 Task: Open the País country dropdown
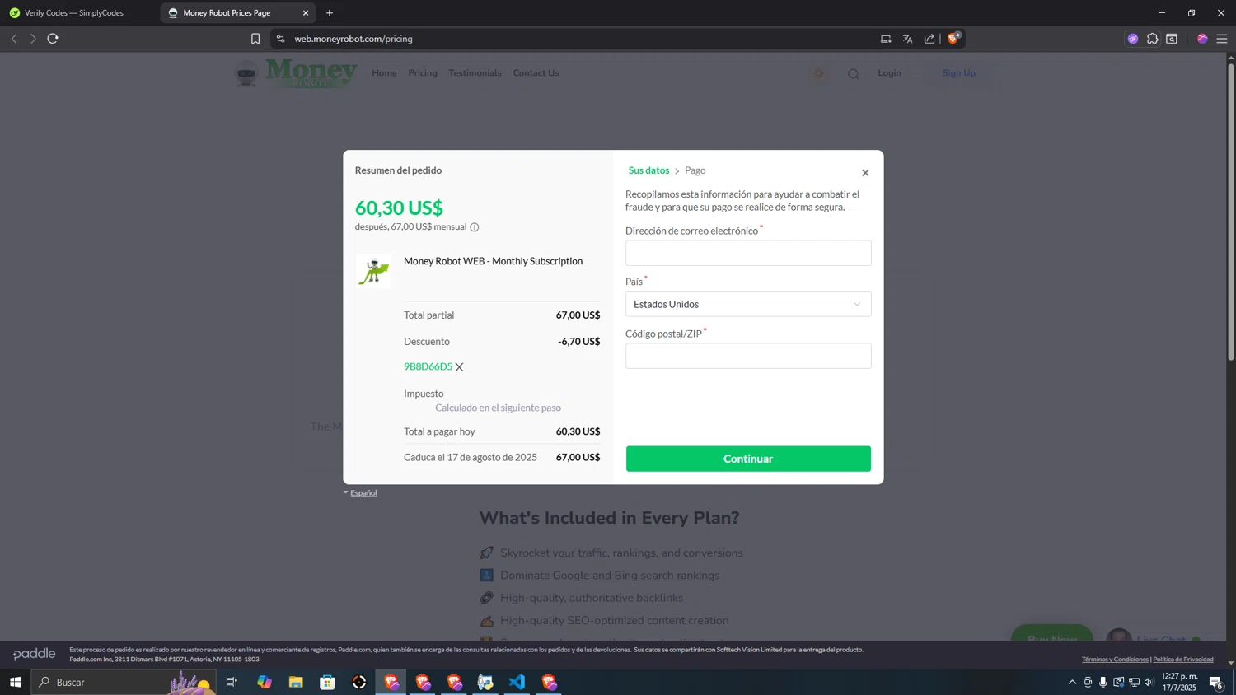[748, 304]
